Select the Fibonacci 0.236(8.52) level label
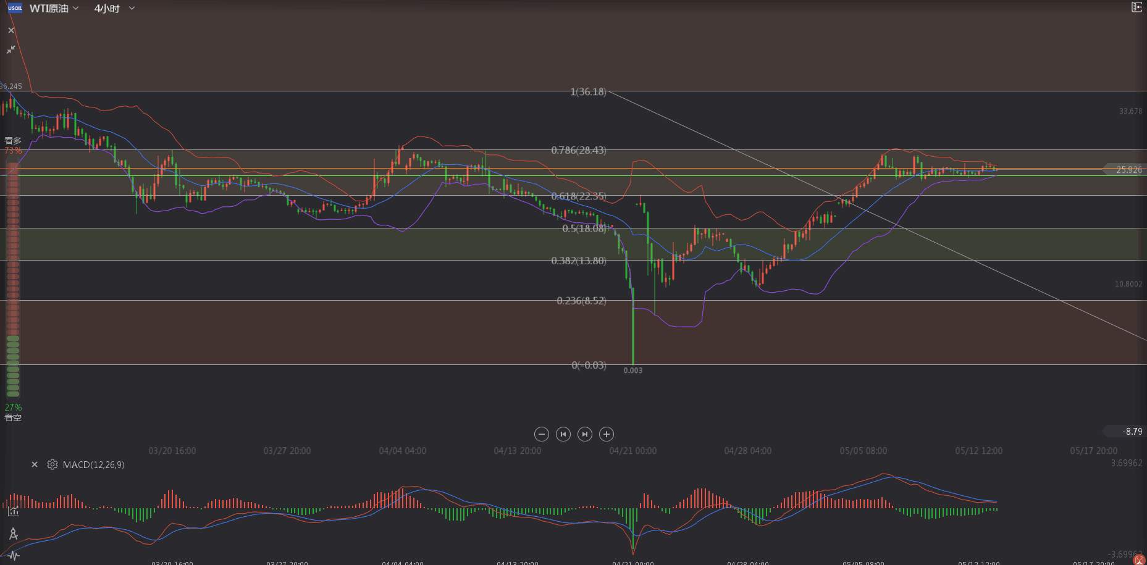 [581, 301]
